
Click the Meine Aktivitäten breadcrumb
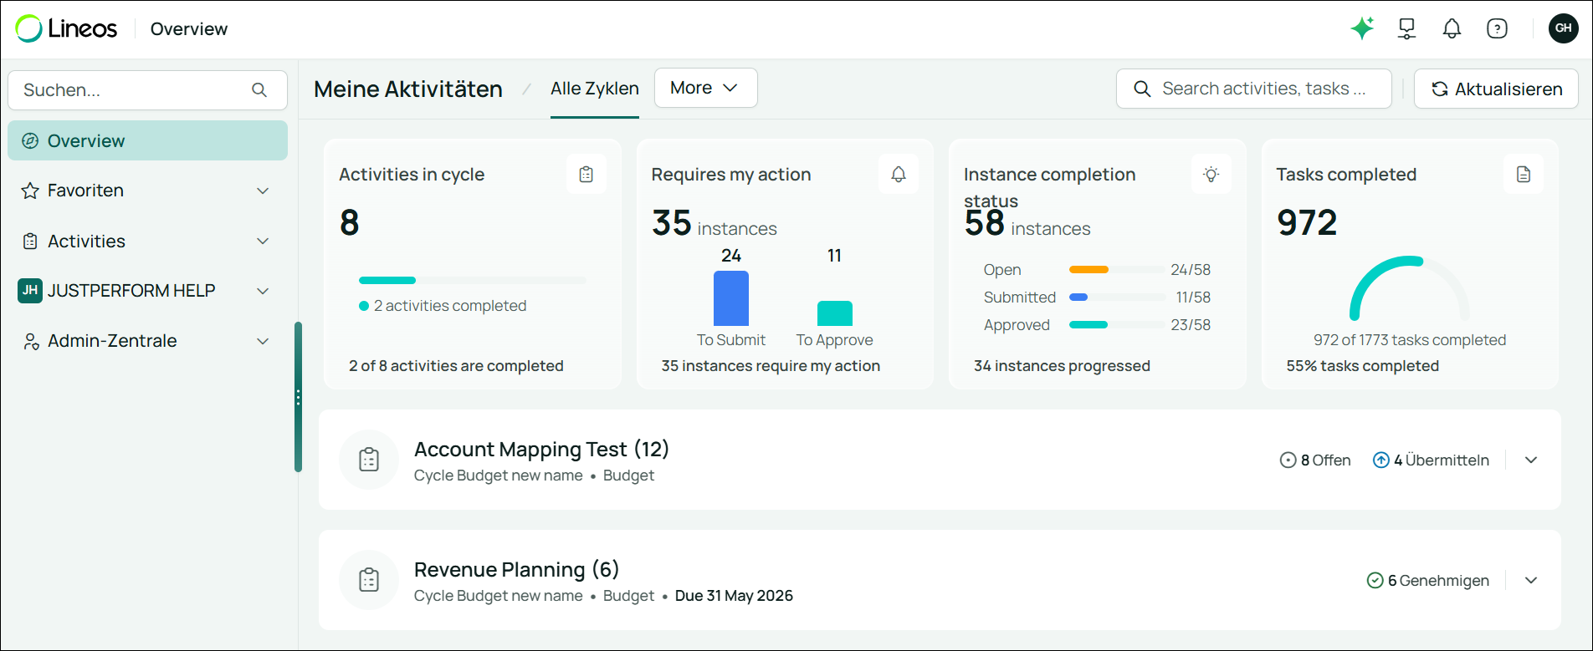[x=408, y=89]
